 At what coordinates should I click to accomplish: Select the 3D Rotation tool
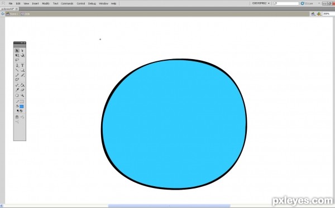point(22,55)
